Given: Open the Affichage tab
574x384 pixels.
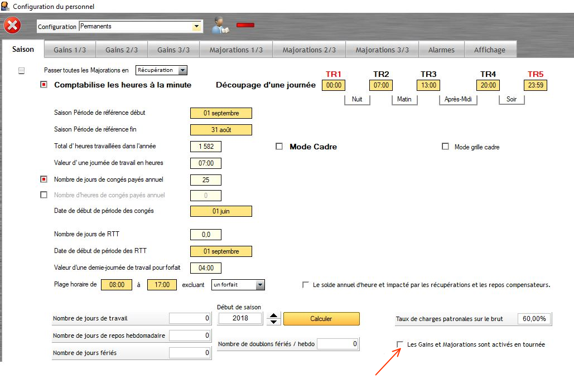Looking at the screenshot, I should 490,50.
